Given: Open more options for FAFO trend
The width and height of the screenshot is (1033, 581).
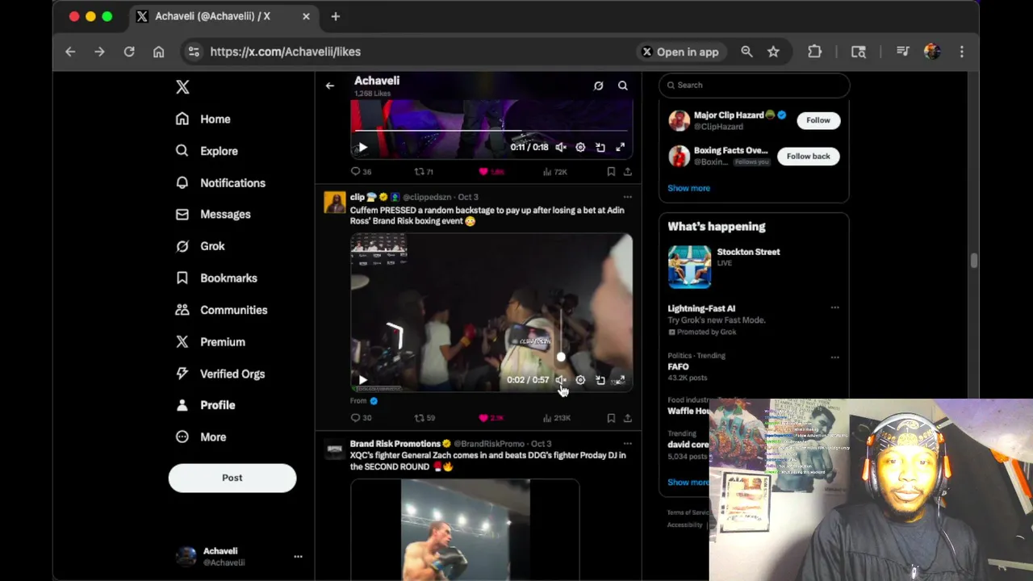Looking at the screenshot, I should tap(834, 357).
